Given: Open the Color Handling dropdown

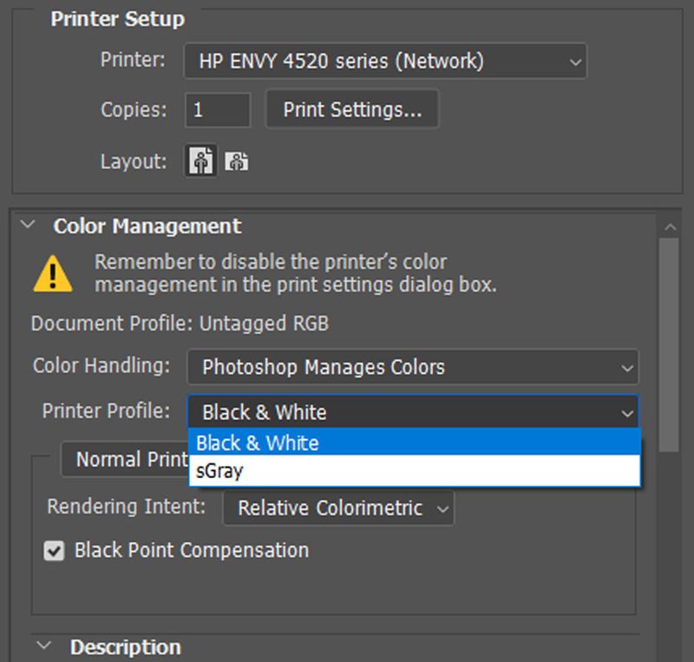Looking at the screenshot, I should point(412,367).
